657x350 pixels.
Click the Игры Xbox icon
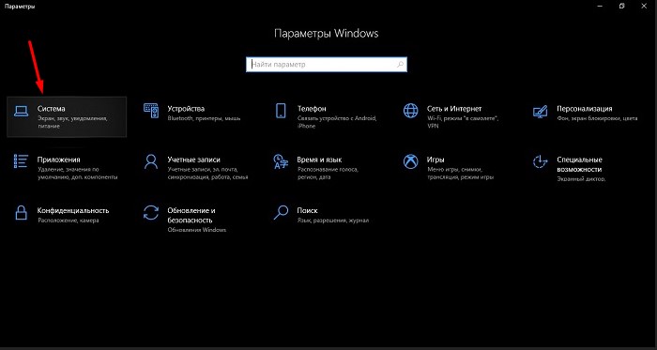coord(411,161)
